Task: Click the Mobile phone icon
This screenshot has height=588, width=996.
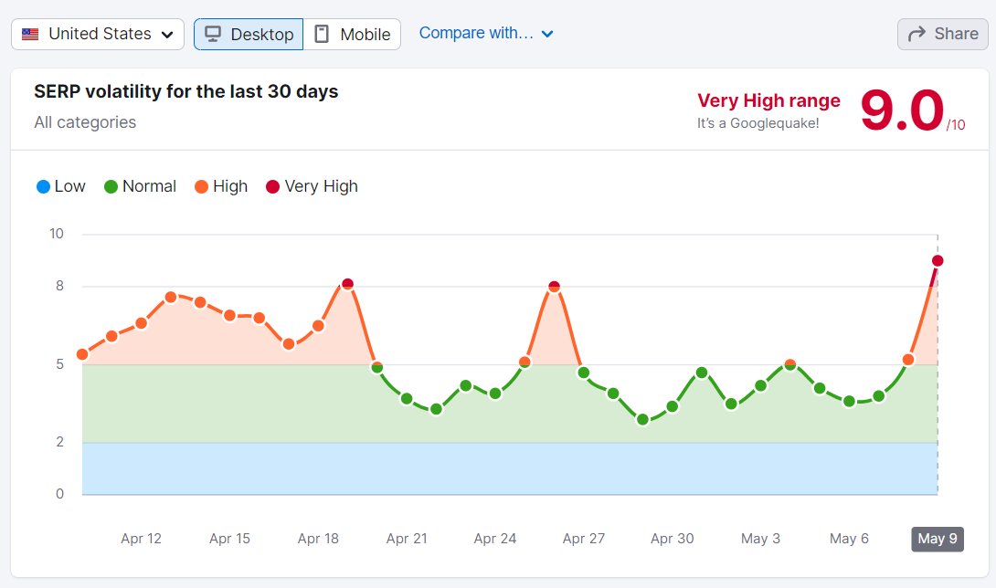Action: (x=322, y=34)
